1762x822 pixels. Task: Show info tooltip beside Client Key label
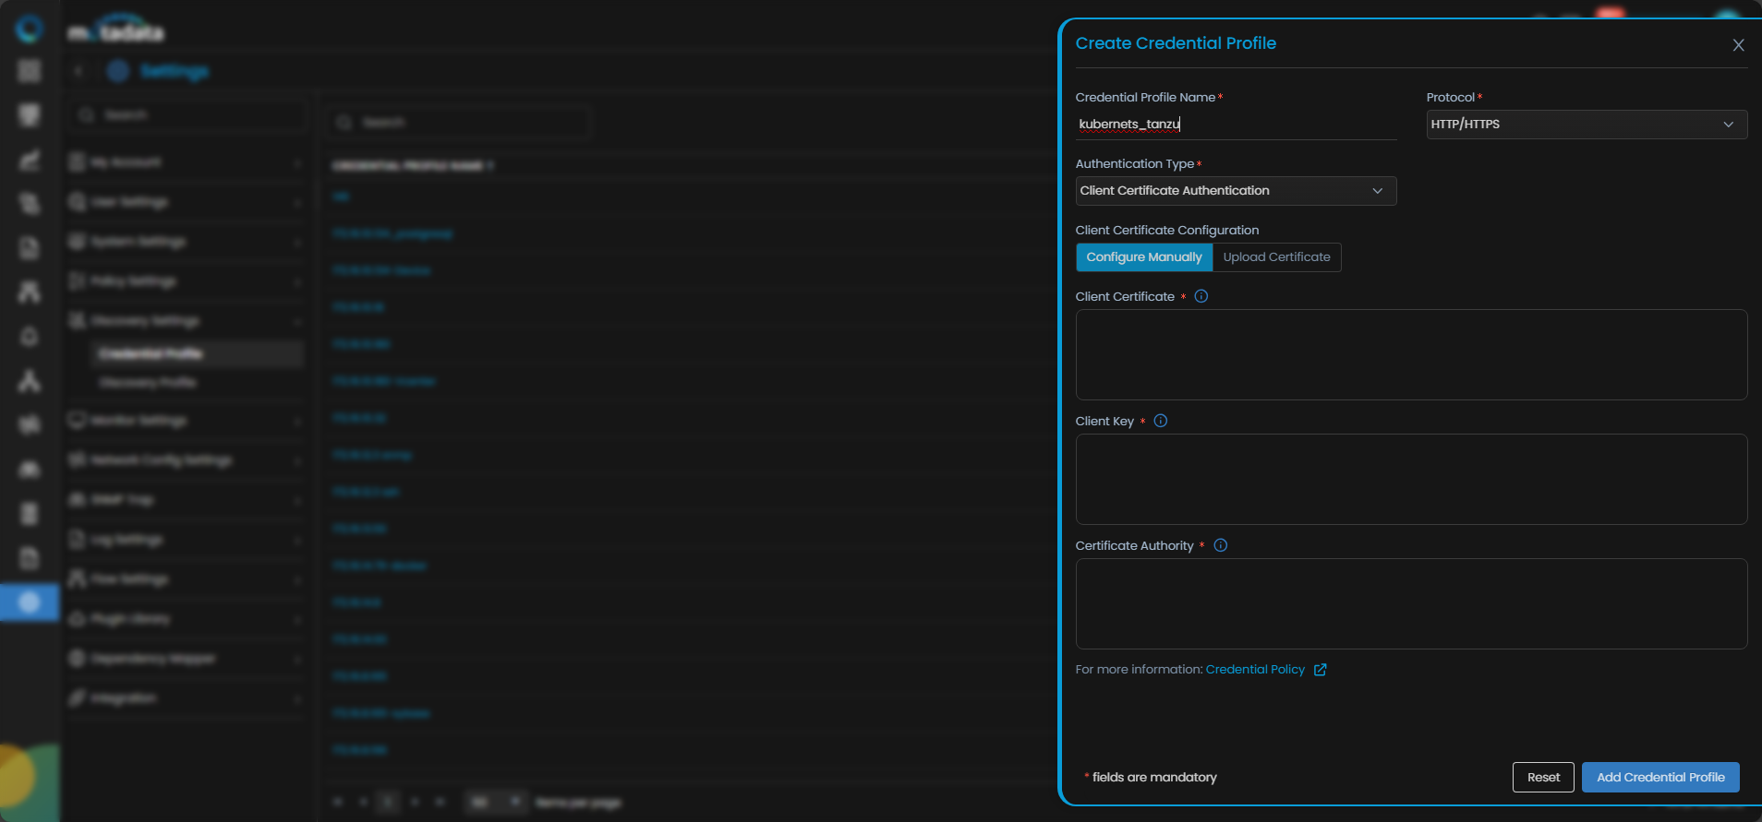point(1161,421)
